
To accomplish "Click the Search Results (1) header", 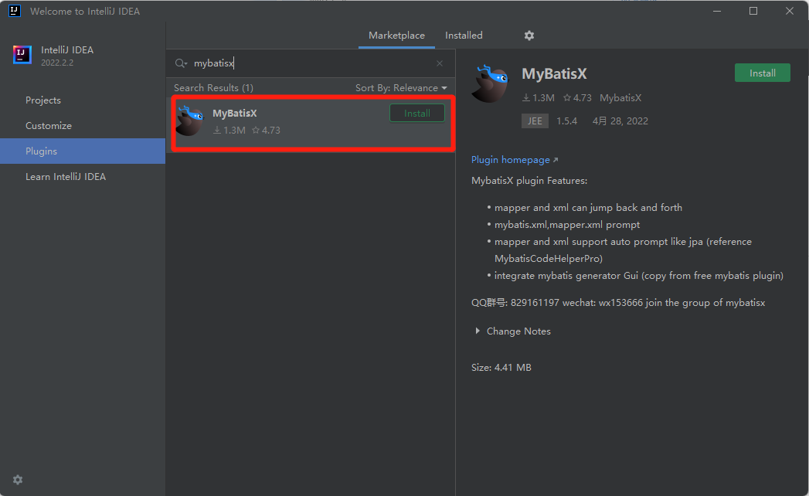I will point(213,88).
